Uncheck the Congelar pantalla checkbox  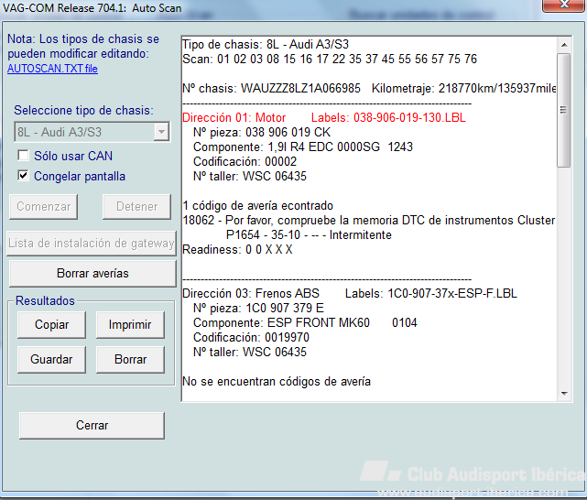pos(24,176)
